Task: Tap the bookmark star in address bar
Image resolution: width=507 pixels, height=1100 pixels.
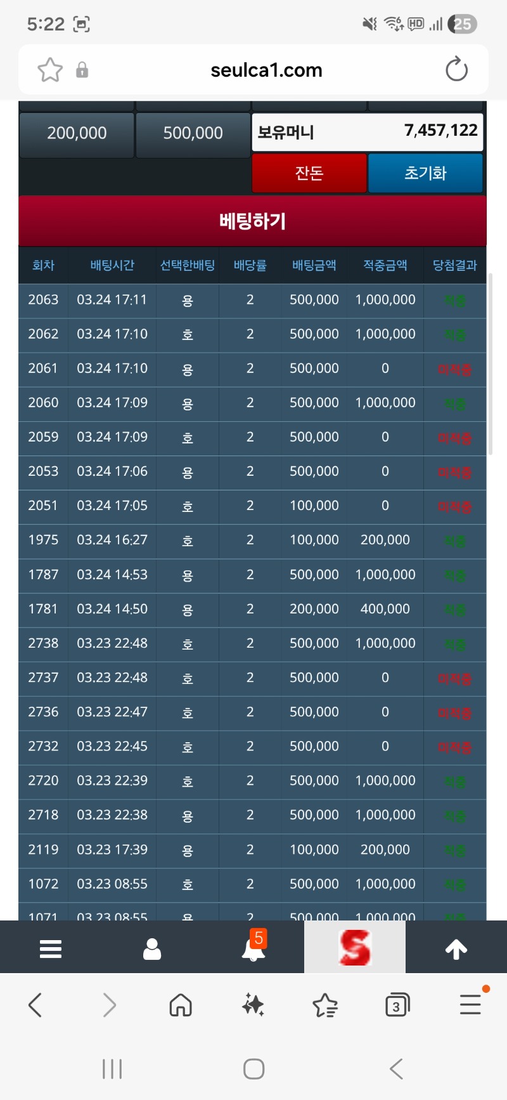Action: [50, 70]
